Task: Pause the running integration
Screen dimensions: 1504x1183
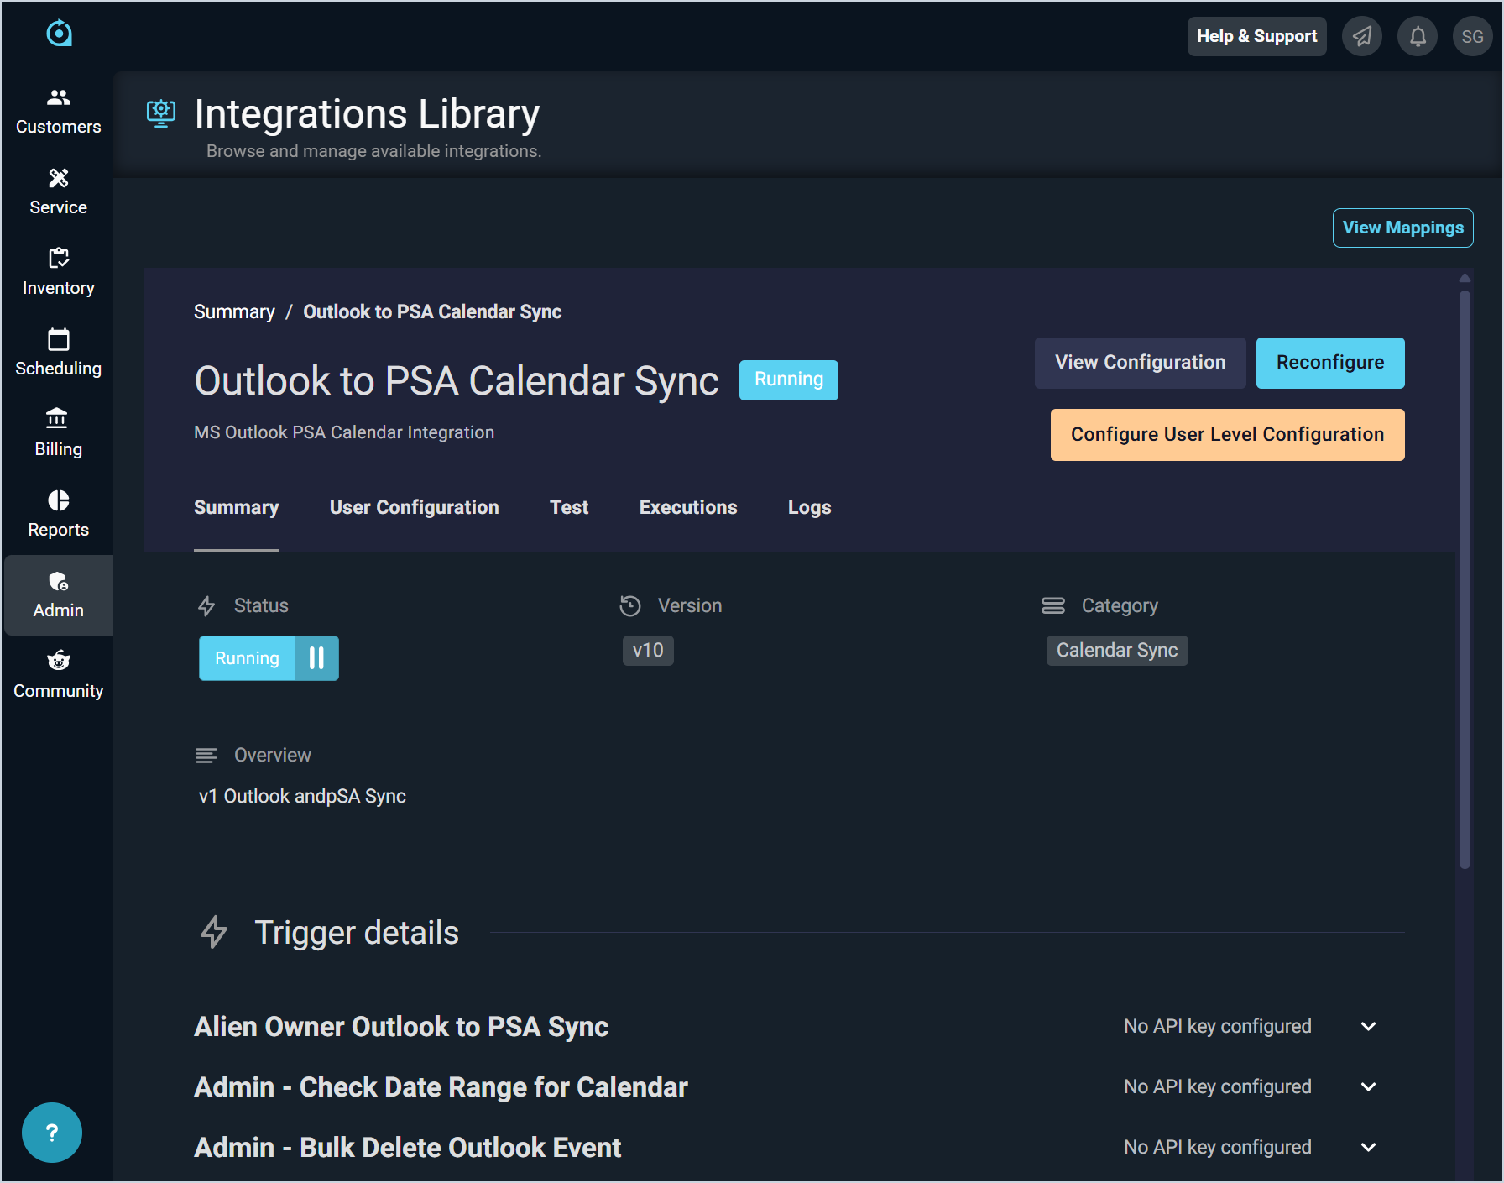Action: point(316,658)
